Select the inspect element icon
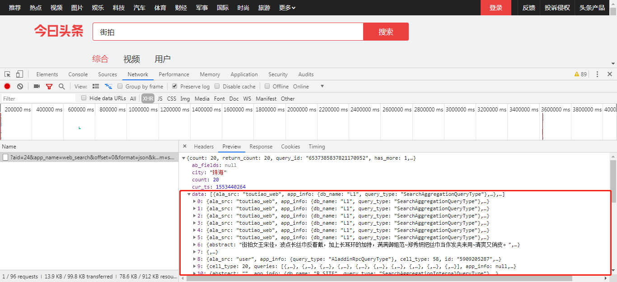The width and height of the screenshot is (617, 282). click(x=8, y=74)
